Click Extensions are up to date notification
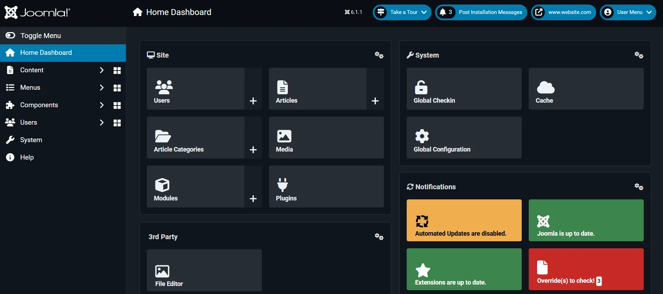 pos(464,269)
